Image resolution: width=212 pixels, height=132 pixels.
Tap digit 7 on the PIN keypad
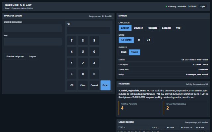coord(72,40)
